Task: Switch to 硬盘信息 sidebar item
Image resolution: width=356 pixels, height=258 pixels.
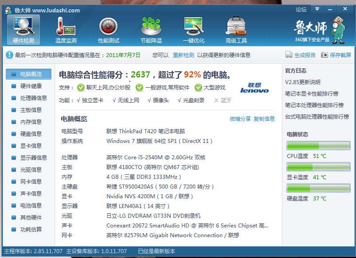Action: pyautogui.click(x=31, y=134)
